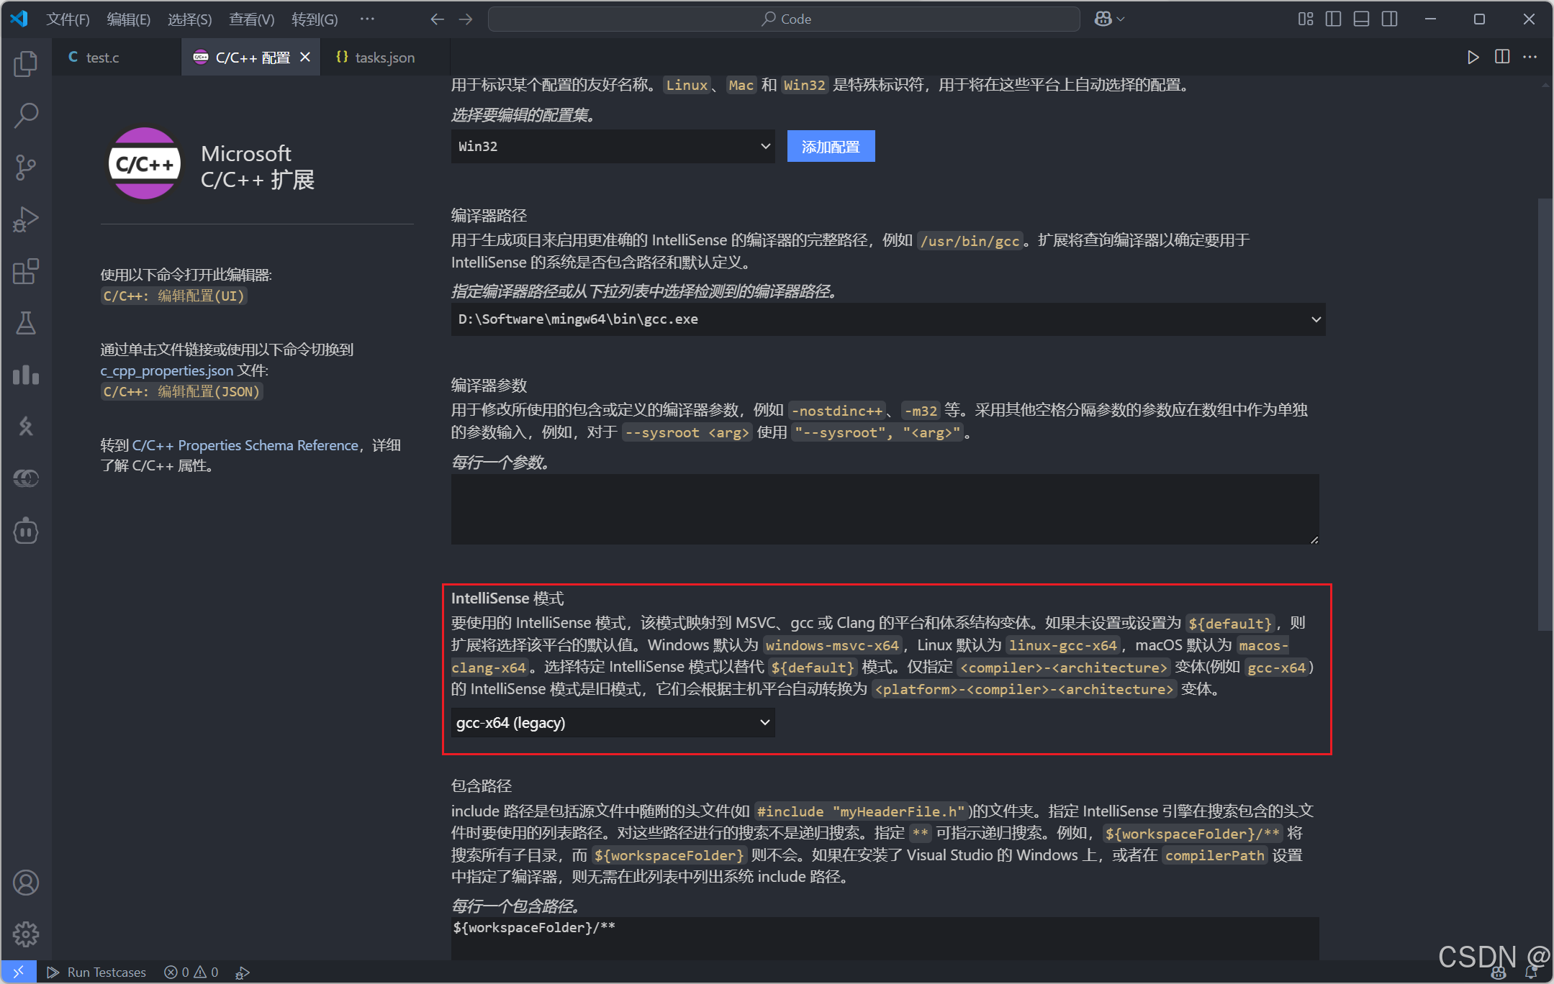The width and height of the screenshot is (1554, 984).
Task: Expand the Win32 configuration dropdown
Action: coord(613,147)
